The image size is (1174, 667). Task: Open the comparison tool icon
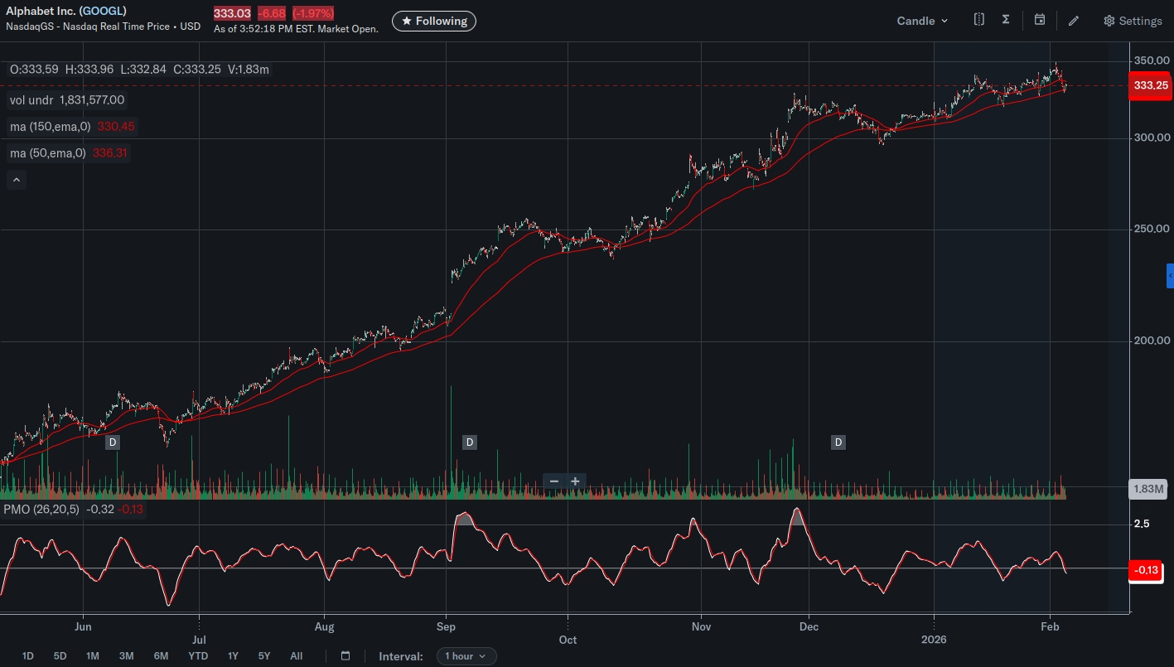pyautogui.click(x=979, y=20)
